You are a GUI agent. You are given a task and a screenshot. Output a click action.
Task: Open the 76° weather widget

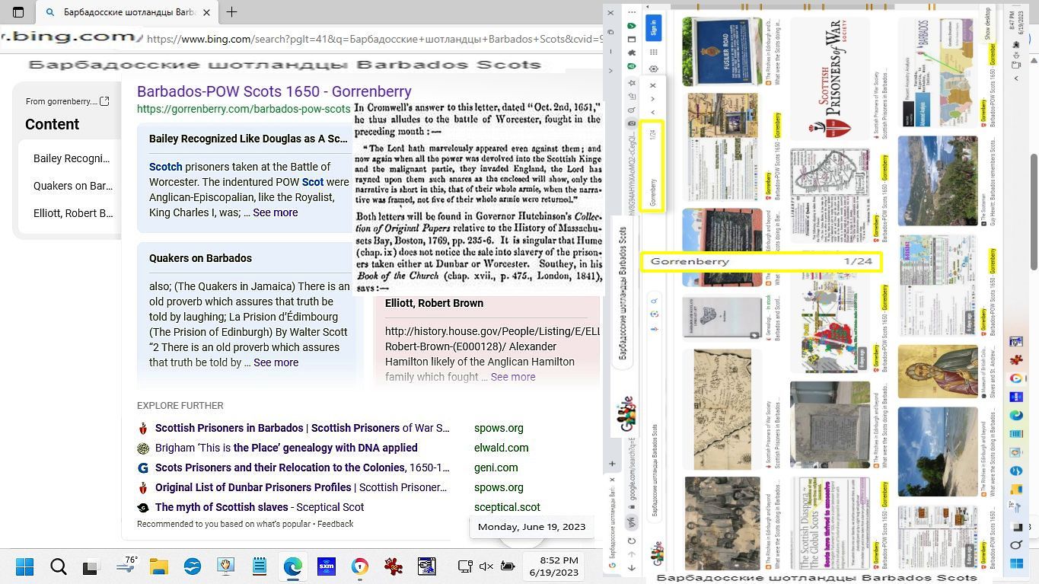click(126, 565)
